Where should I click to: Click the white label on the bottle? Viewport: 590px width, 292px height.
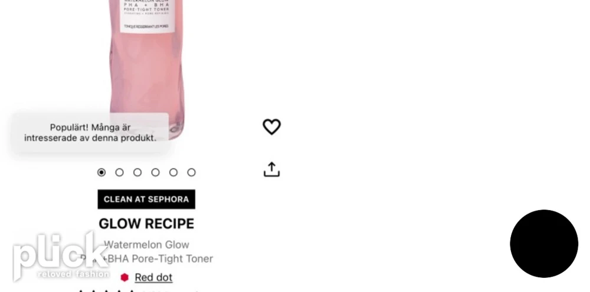(147, 16)
